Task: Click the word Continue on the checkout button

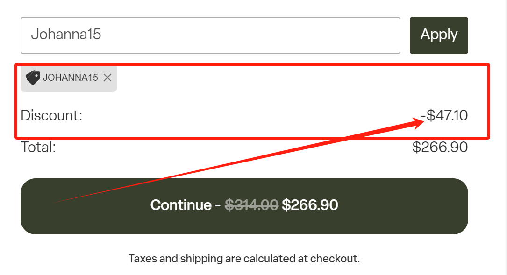Action: [181, 205]
